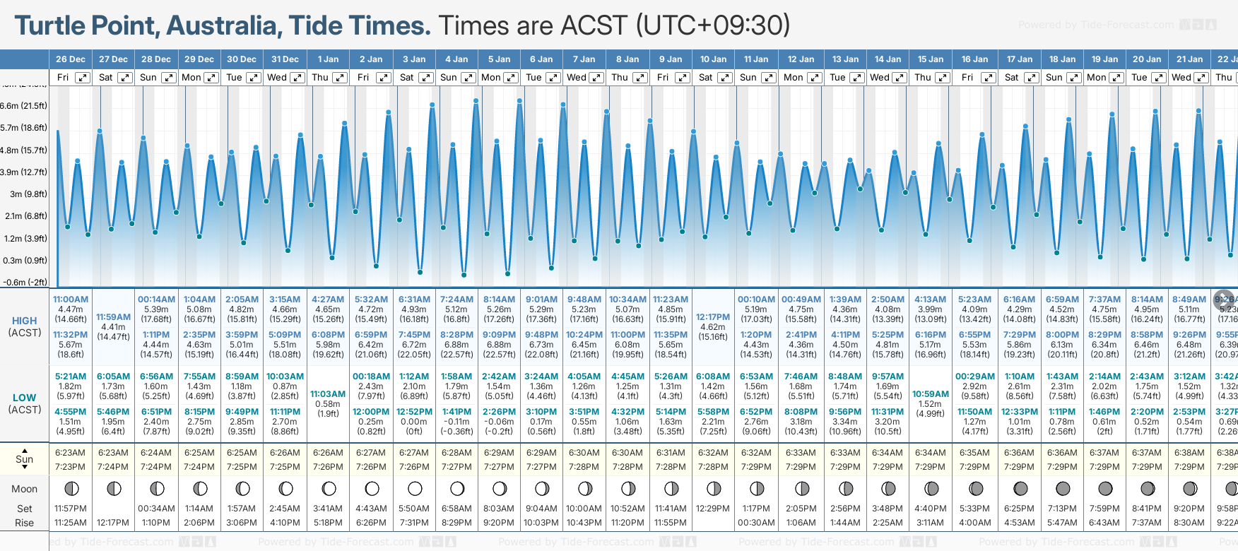Expand the Fri 26 Dec day view
The height and width of the screenshot is (551, 1238).
(83, 78)
